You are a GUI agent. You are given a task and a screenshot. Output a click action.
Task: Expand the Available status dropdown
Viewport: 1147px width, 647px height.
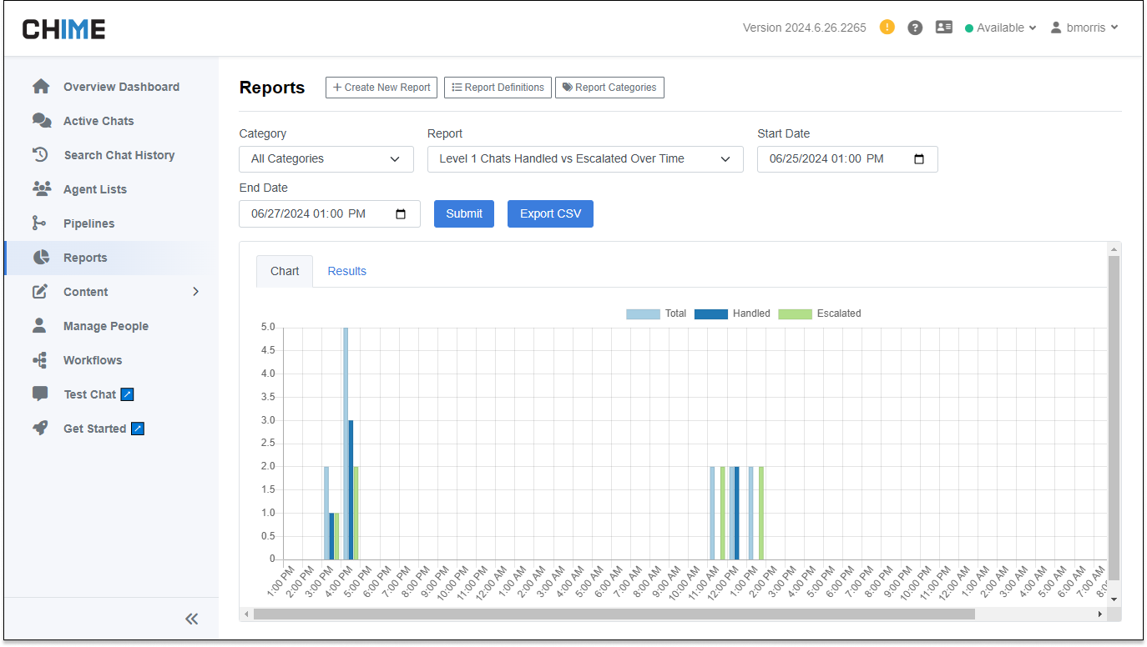(1001, 28)
